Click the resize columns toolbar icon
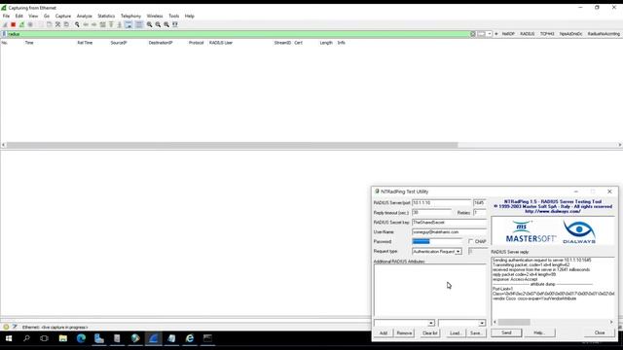The image size is (623, 350). tap(175, 24)
